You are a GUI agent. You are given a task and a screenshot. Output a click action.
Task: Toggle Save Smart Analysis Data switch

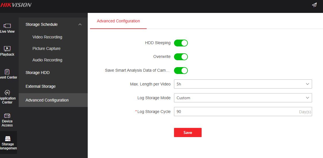181,71
